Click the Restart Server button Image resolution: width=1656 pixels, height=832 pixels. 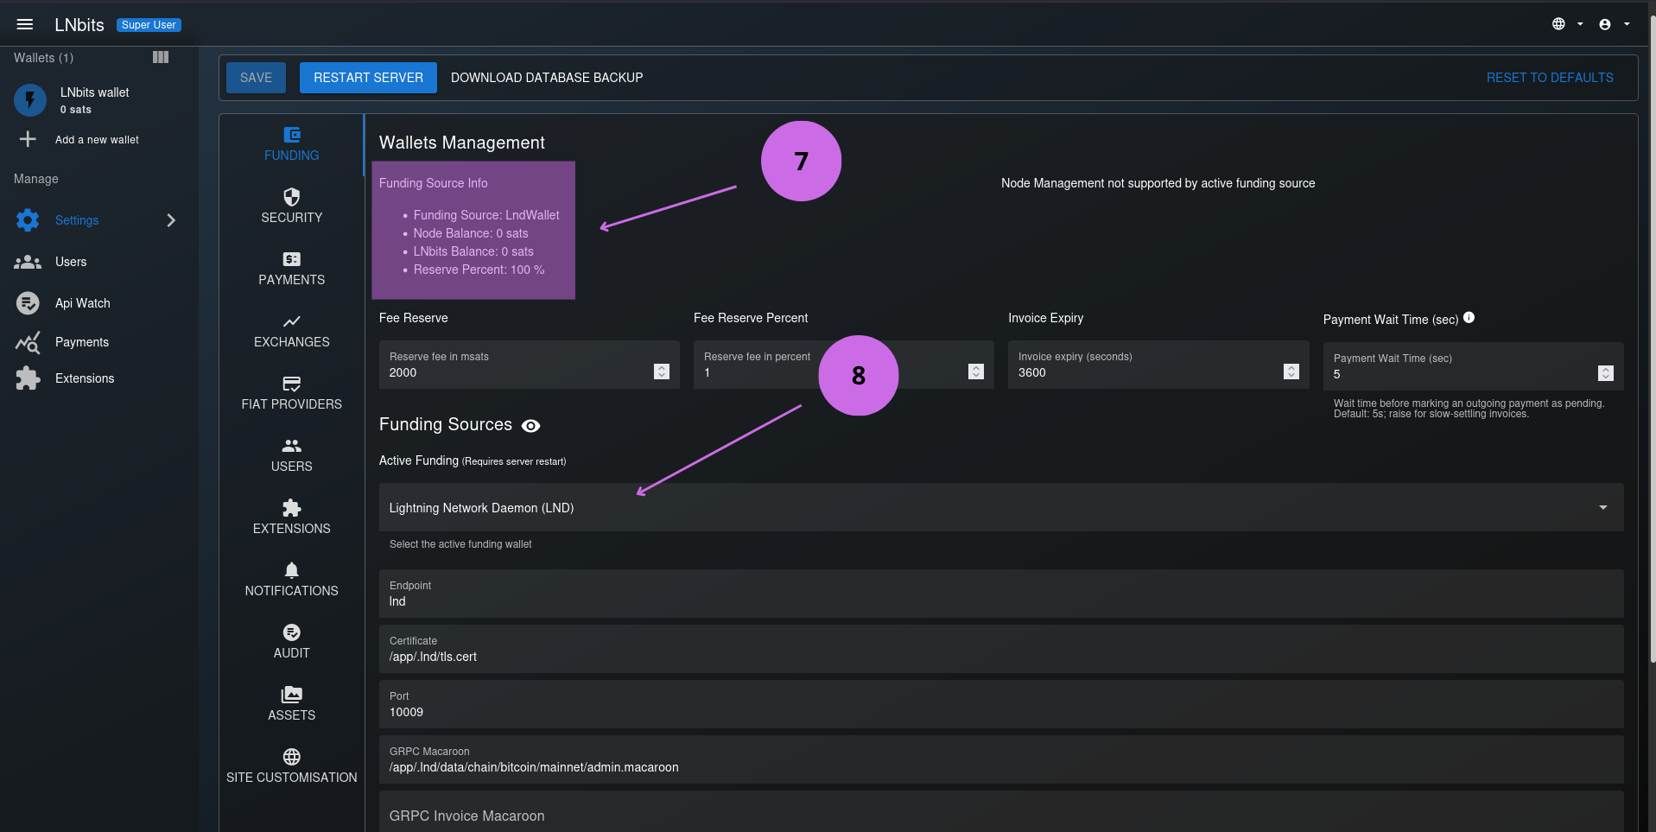(367, 77)
